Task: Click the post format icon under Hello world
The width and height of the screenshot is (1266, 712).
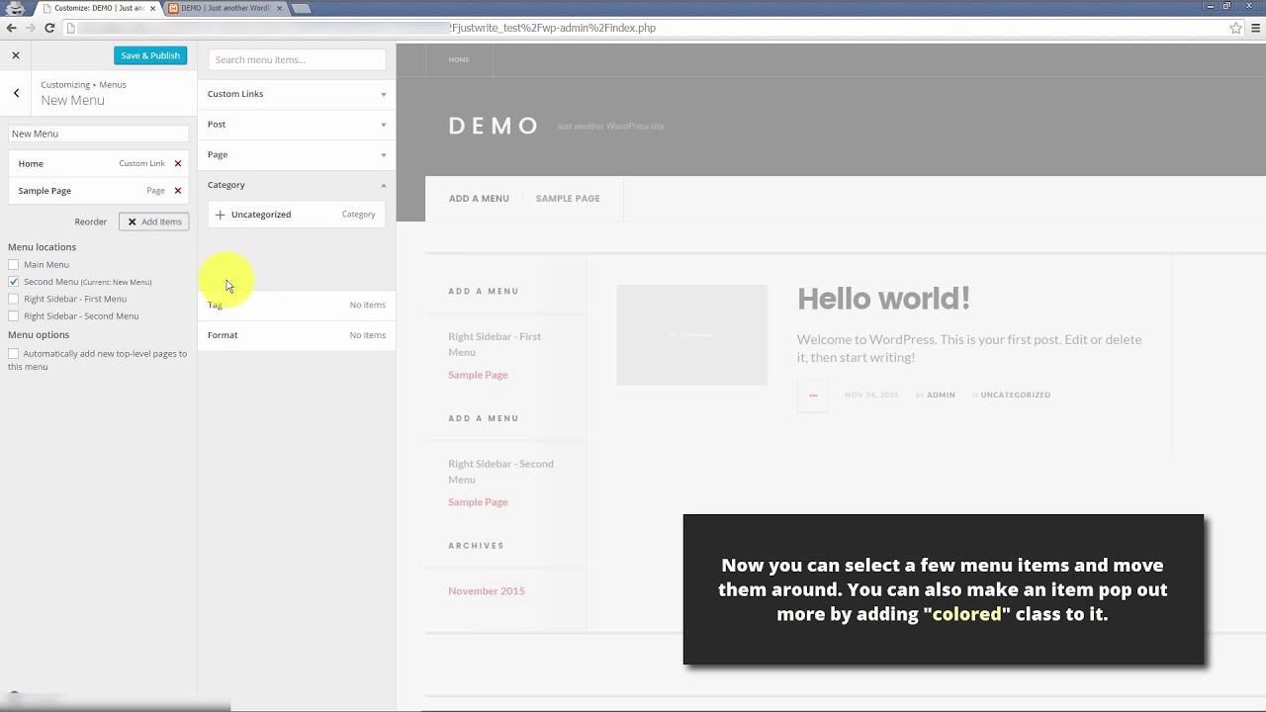Action: point(813,396)
